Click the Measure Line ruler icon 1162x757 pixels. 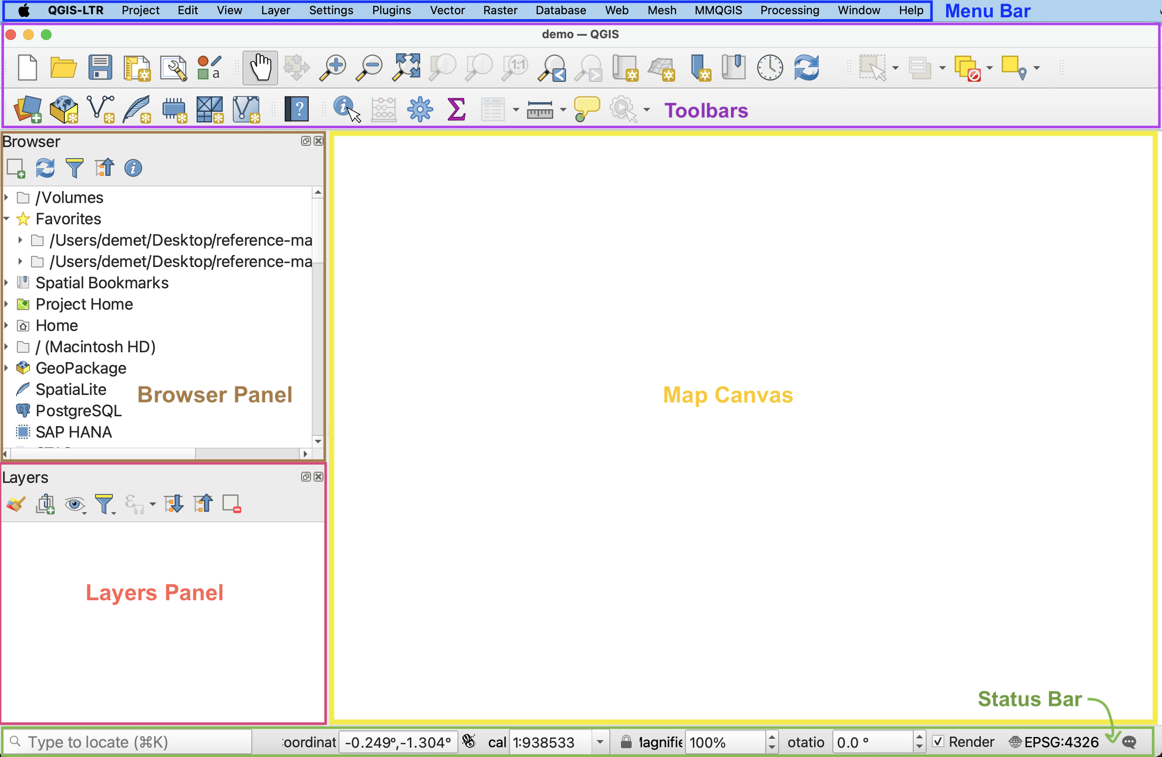(x=540, y=109)
